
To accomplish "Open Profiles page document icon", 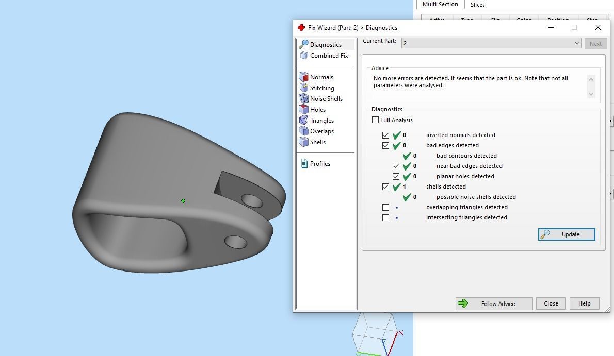I will tap(304, 163).
